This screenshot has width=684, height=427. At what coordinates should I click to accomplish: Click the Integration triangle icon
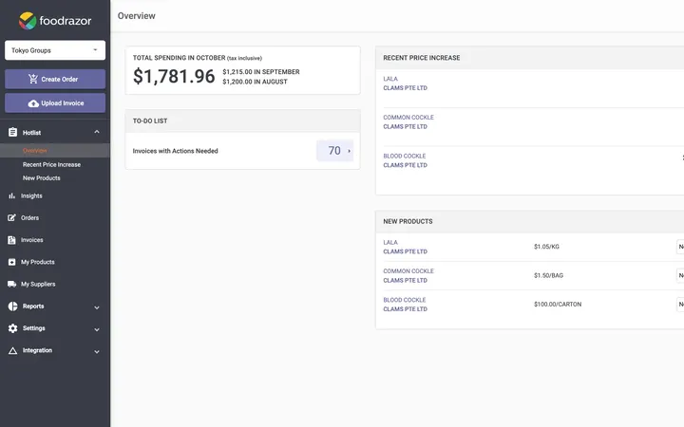click(12, 350)
